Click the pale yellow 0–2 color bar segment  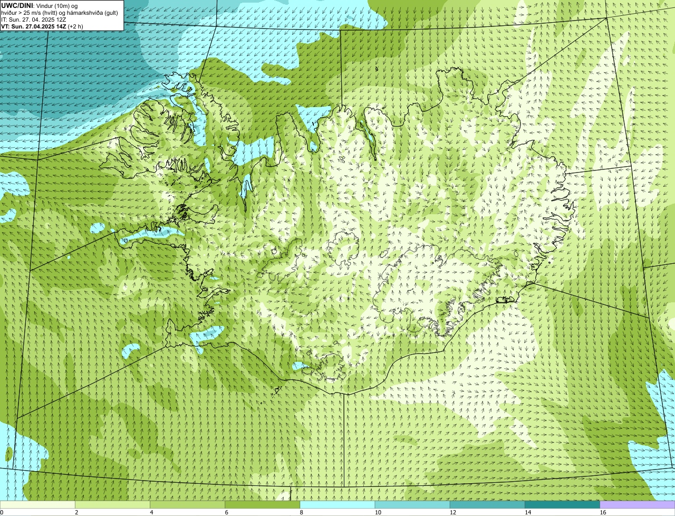pyautogui.click(x=37, y=504)
